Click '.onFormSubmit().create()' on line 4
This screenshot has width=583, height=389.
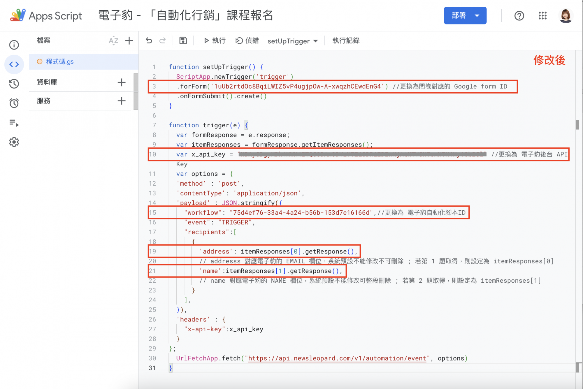[222, 96]
